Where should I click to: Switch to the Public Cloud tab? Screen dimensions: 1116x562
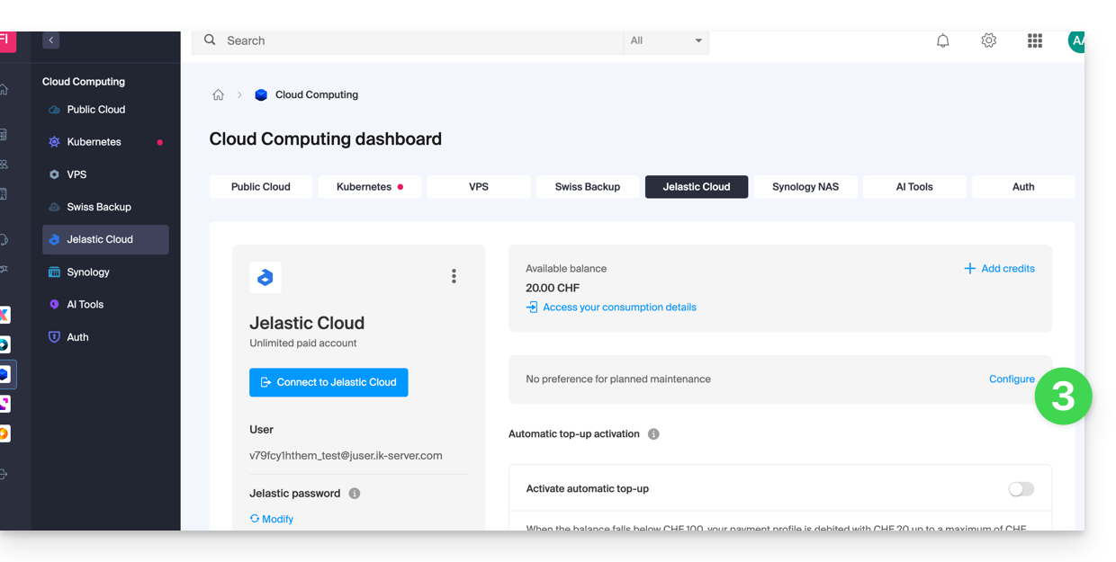pyautogui.click(x=261, y=187)
